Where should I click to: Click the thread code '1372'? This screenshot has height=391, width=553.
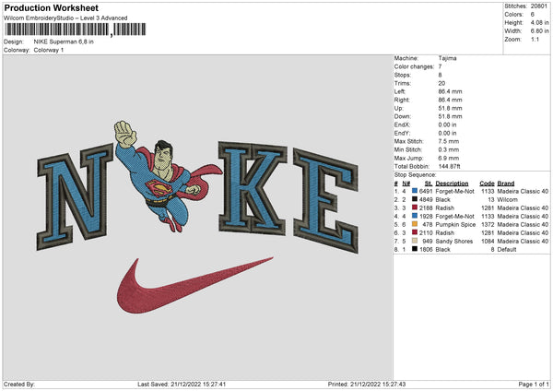coord(488,224)
